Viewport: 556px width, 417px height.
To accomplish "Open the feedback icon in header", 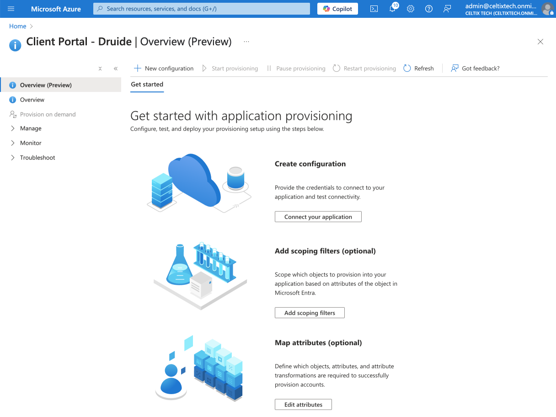I will pyautogui.click(x=447, y=9).
